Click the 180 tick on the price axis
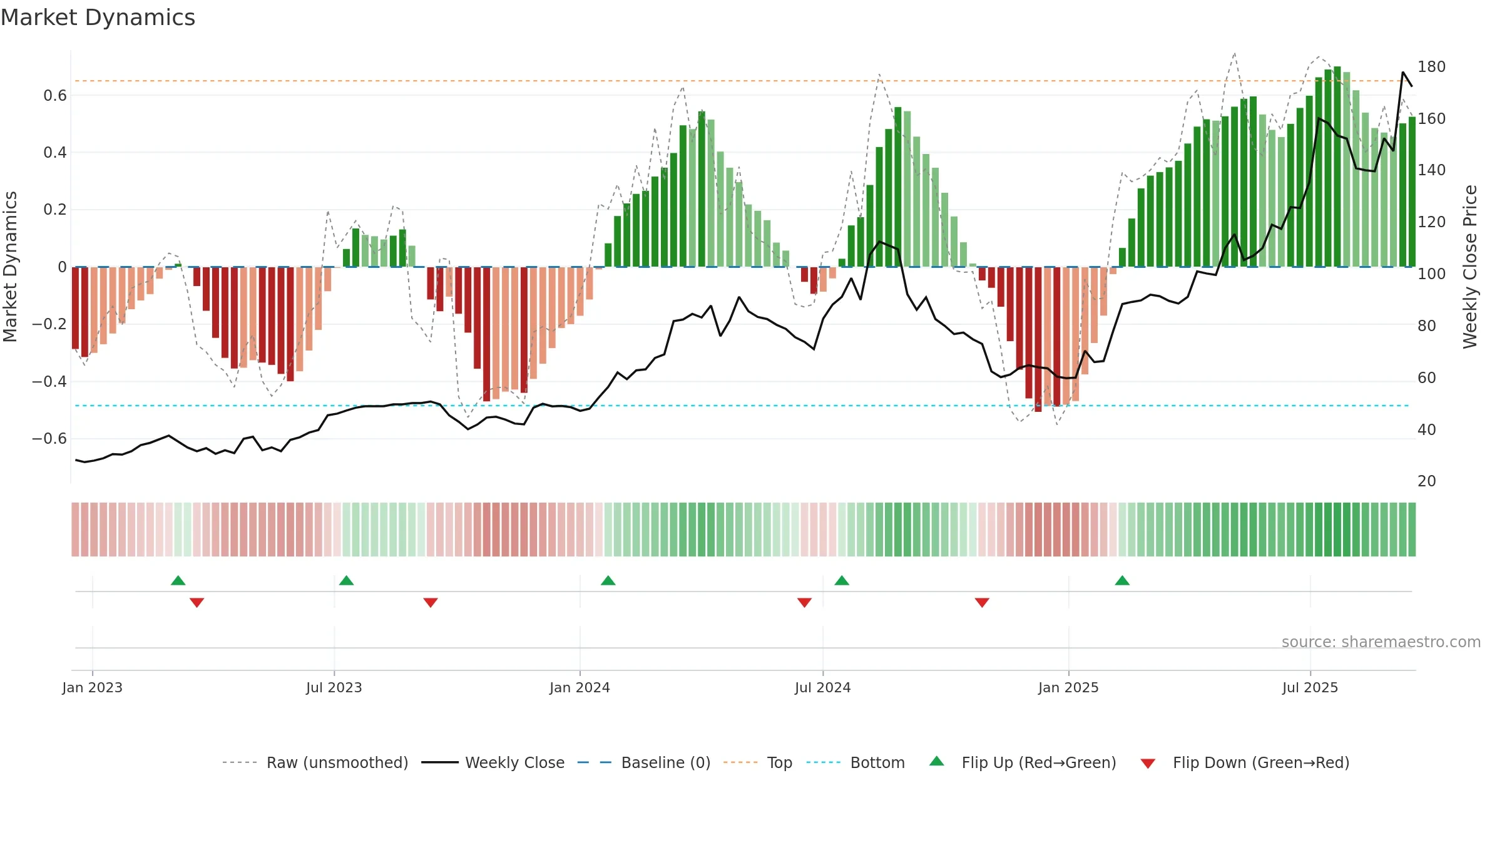 [x=1431, y=67]
